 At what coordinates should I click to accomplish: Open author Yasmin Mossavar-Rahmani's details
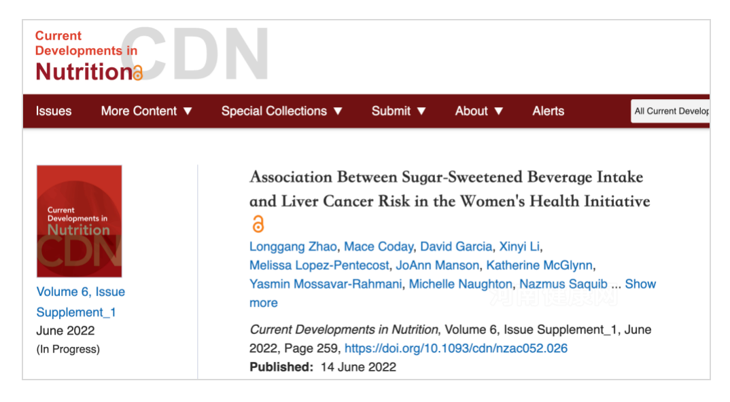(326, 285)
